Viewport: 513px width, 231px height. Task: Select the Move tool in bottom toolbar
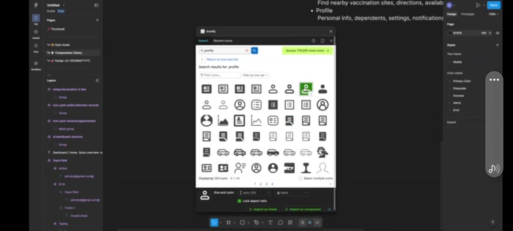[x=214, y=222]
